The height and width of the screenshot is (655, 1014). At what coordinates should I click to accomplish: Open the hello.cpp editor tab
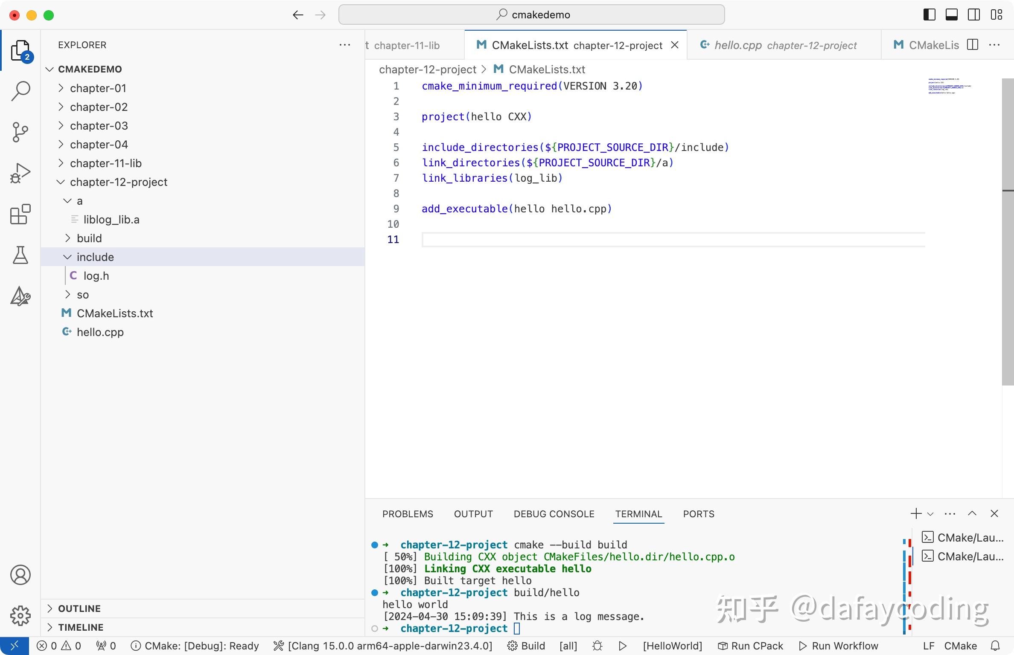click(x=737, y=45)
